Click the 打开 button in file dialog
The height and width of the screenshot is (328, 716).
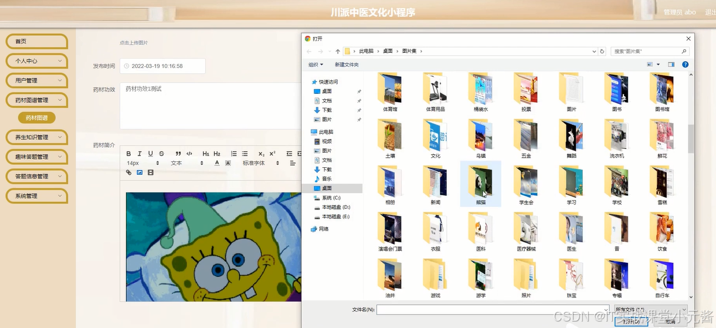point(632,322)
